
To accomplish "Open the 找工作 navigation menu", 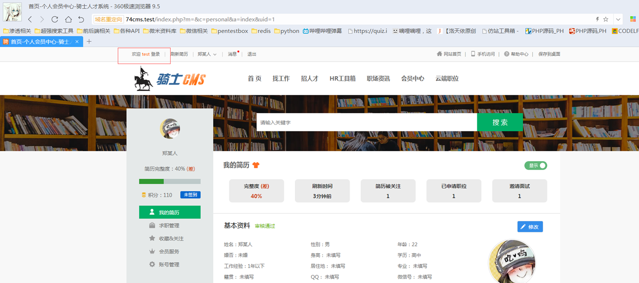I will pyautogui.click(x=281, y=79).
